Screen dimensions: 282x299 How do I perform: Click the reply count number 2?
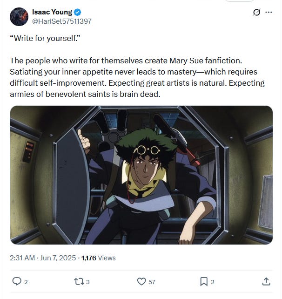click(x=26, y=282)
